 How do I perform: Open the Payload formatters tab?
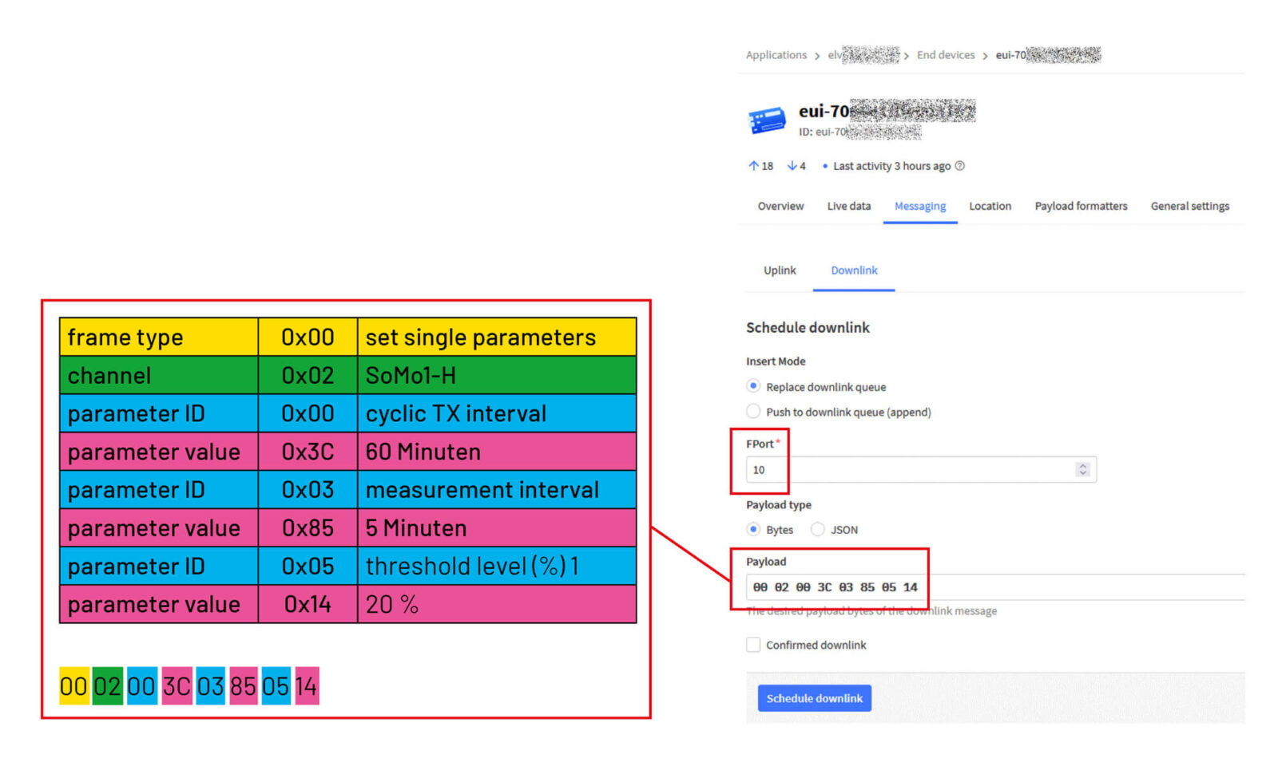[x=1081, y=206]
